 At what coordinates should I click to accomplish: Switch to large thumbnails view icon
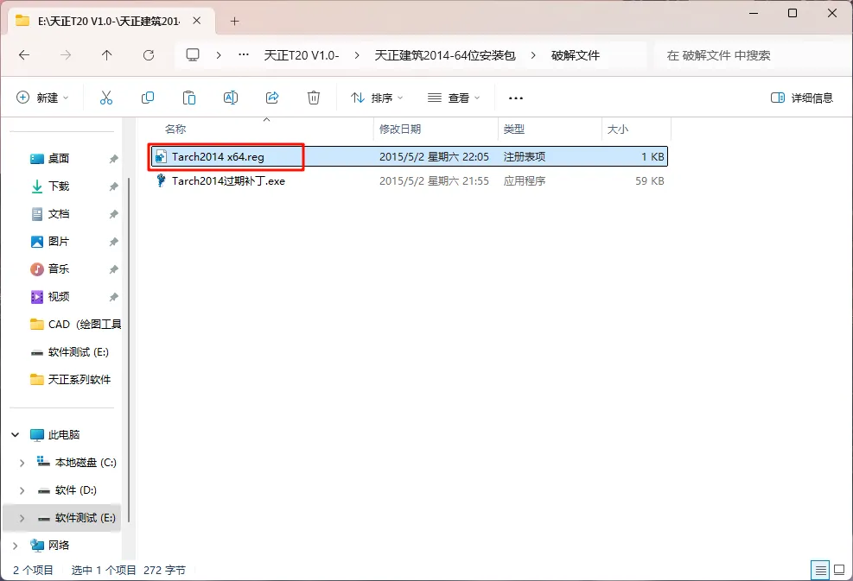pyautogui.click(x=839, y=570)
